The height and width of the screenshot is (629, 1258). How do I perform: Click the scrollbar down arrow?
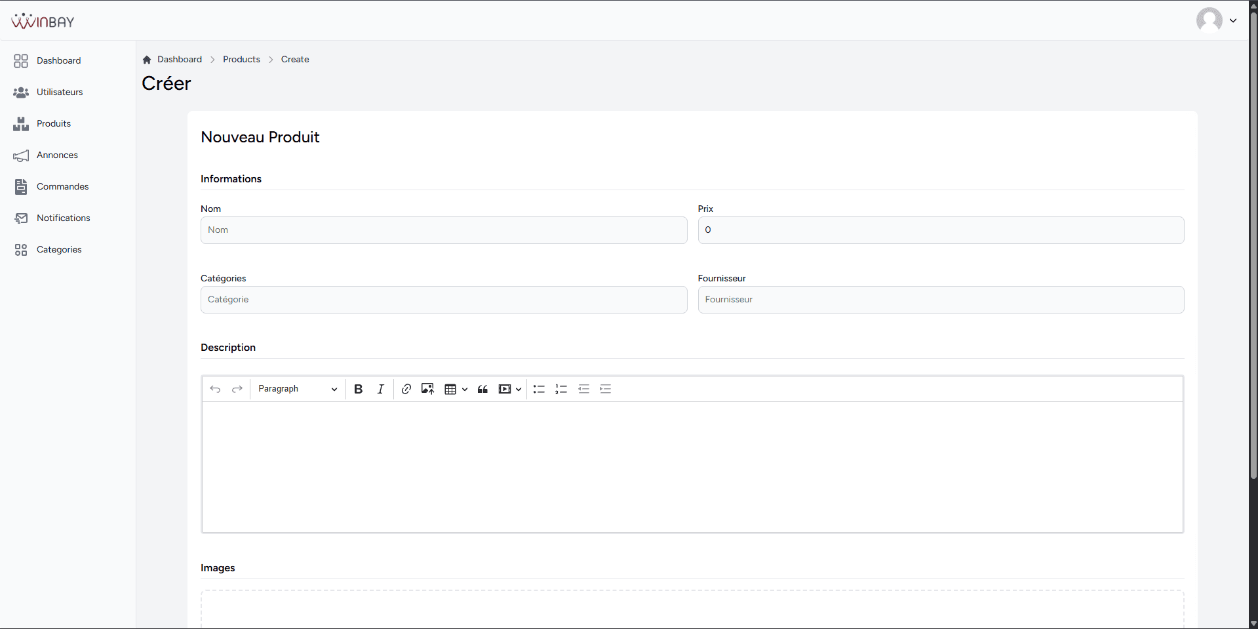1253,624
